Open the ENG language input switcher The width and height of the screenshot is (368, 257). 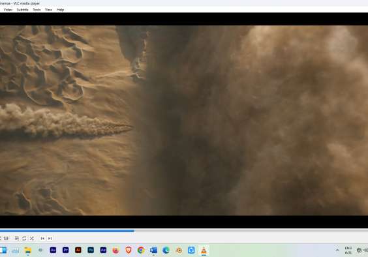point(348,250)
